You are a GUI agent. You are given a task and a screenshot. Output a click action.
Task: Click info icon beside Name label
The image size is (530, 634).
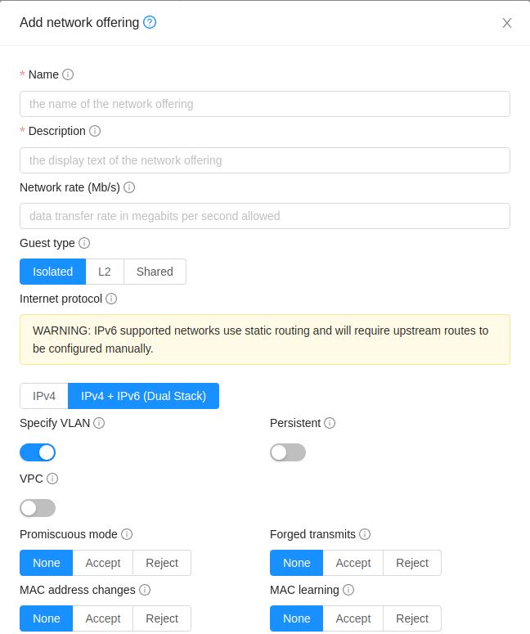(68, 74)
